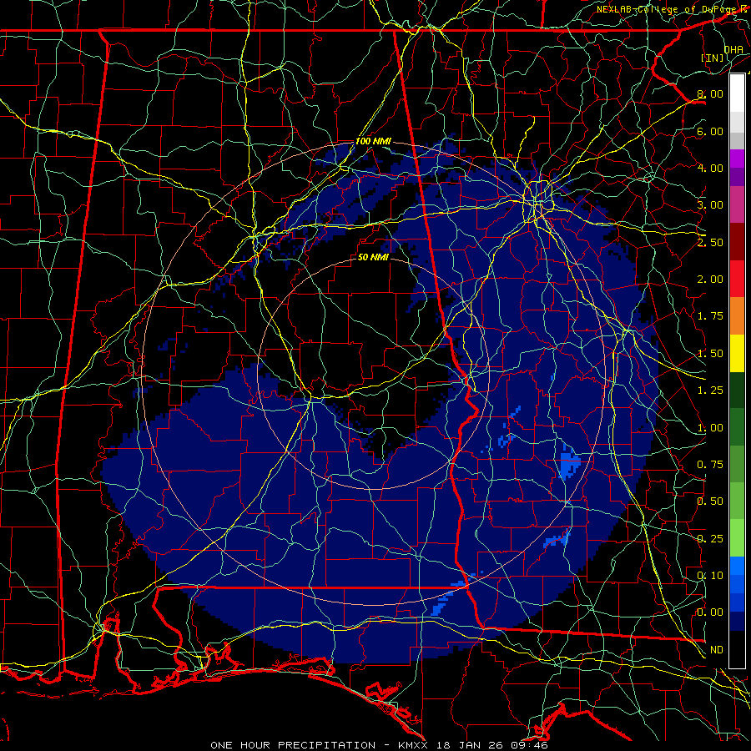This screenshot has width=751, height=751.
Task: Click the 2.50 legend value
Action: click(710, 242)
